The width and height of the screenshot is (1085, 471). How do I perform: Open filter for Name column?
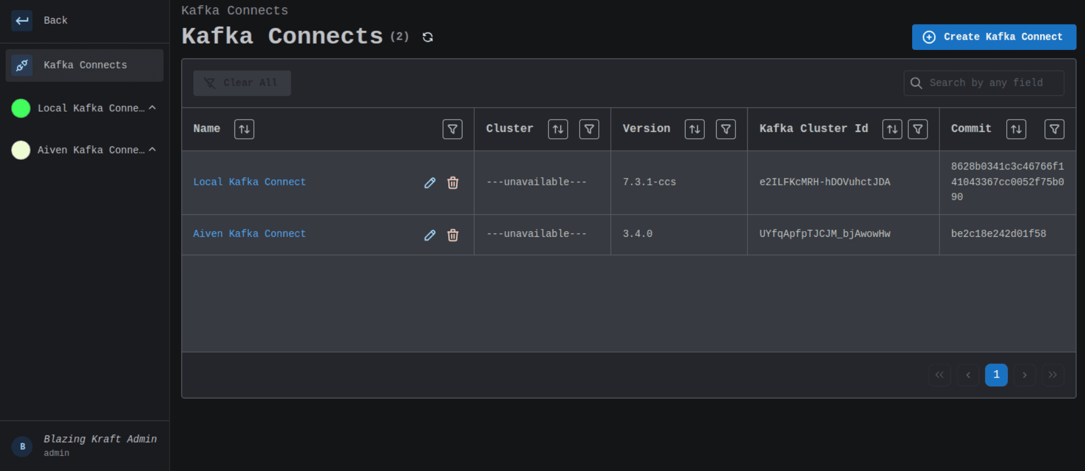[452, 129]
